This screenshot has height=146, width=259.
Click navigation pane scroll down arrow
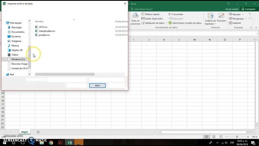click(x=30, y=74)
